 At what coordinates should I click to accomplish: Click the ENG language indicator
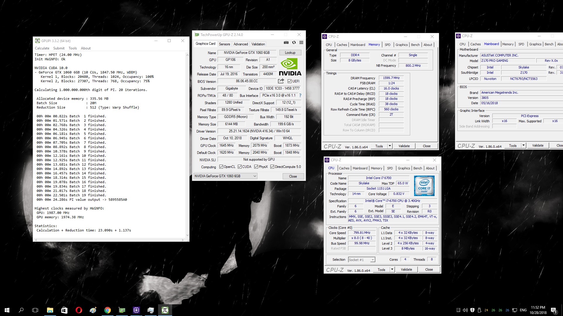click(523, 310)
